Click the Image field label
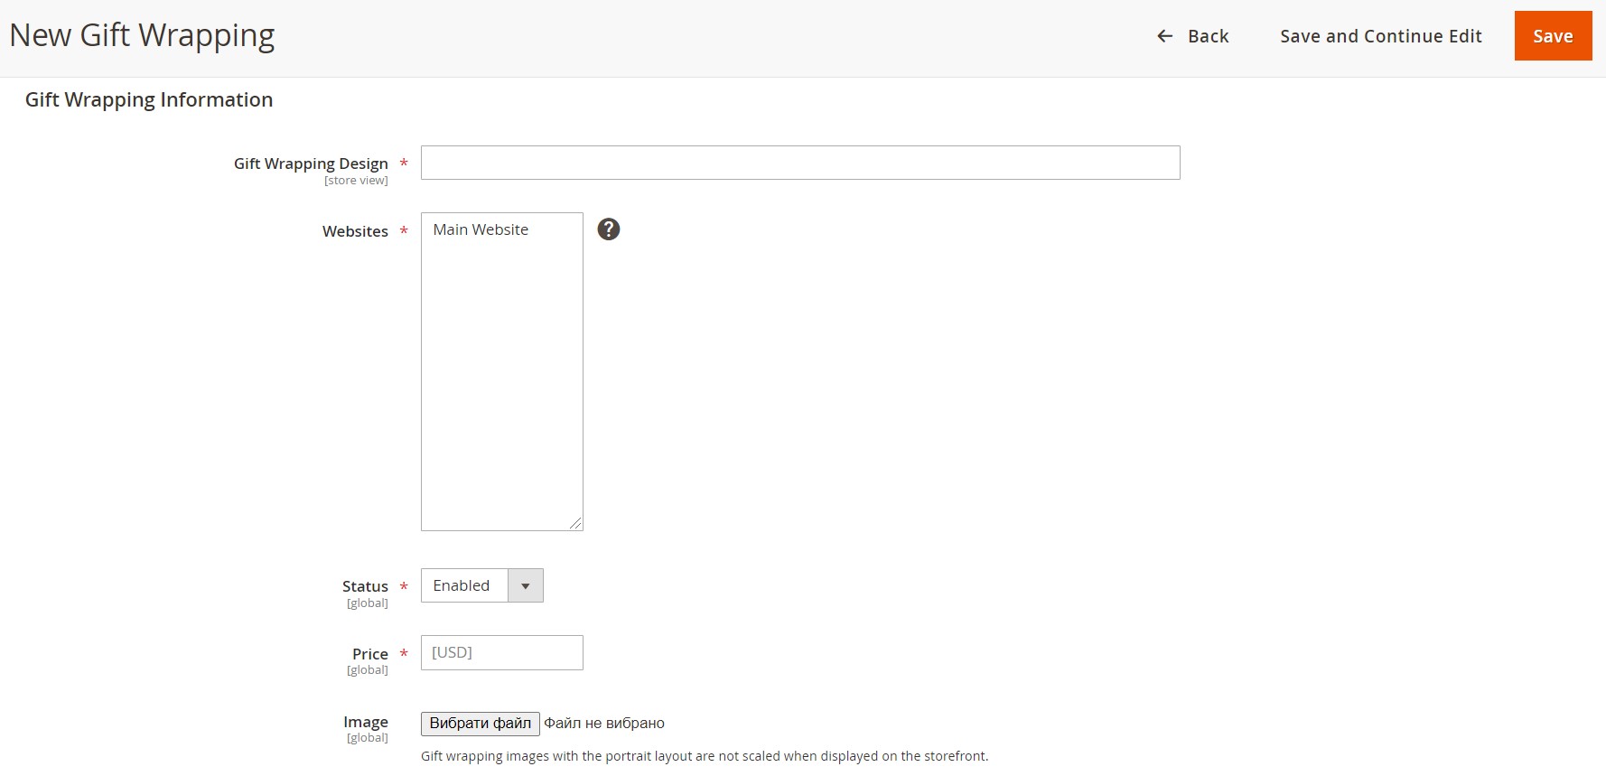Viewport: 1606px width, 776px height. tap(366, 722)
